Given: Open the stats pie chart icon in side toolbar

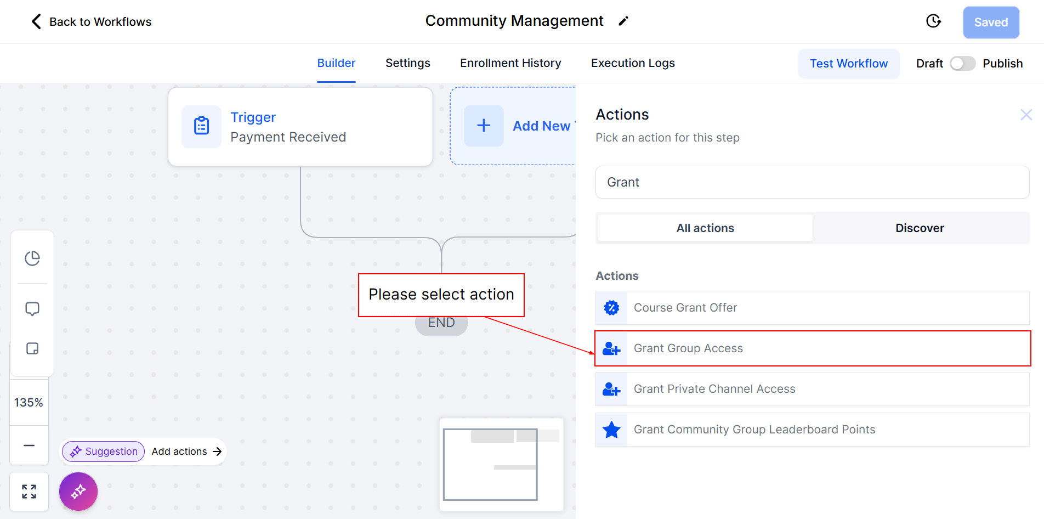Looking at the screenshot, I should (32, 258).
